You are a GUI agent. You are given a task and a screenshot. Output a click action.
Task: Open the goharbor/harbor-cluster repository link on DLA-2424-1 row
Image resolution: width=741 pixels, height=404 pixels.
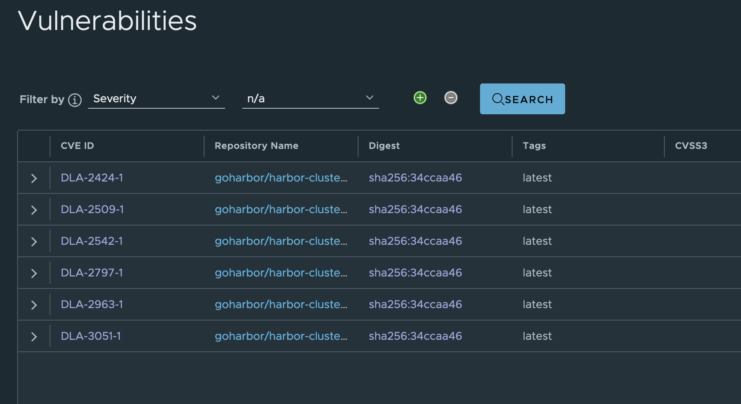pyautogui.click(x=281, y=178)
